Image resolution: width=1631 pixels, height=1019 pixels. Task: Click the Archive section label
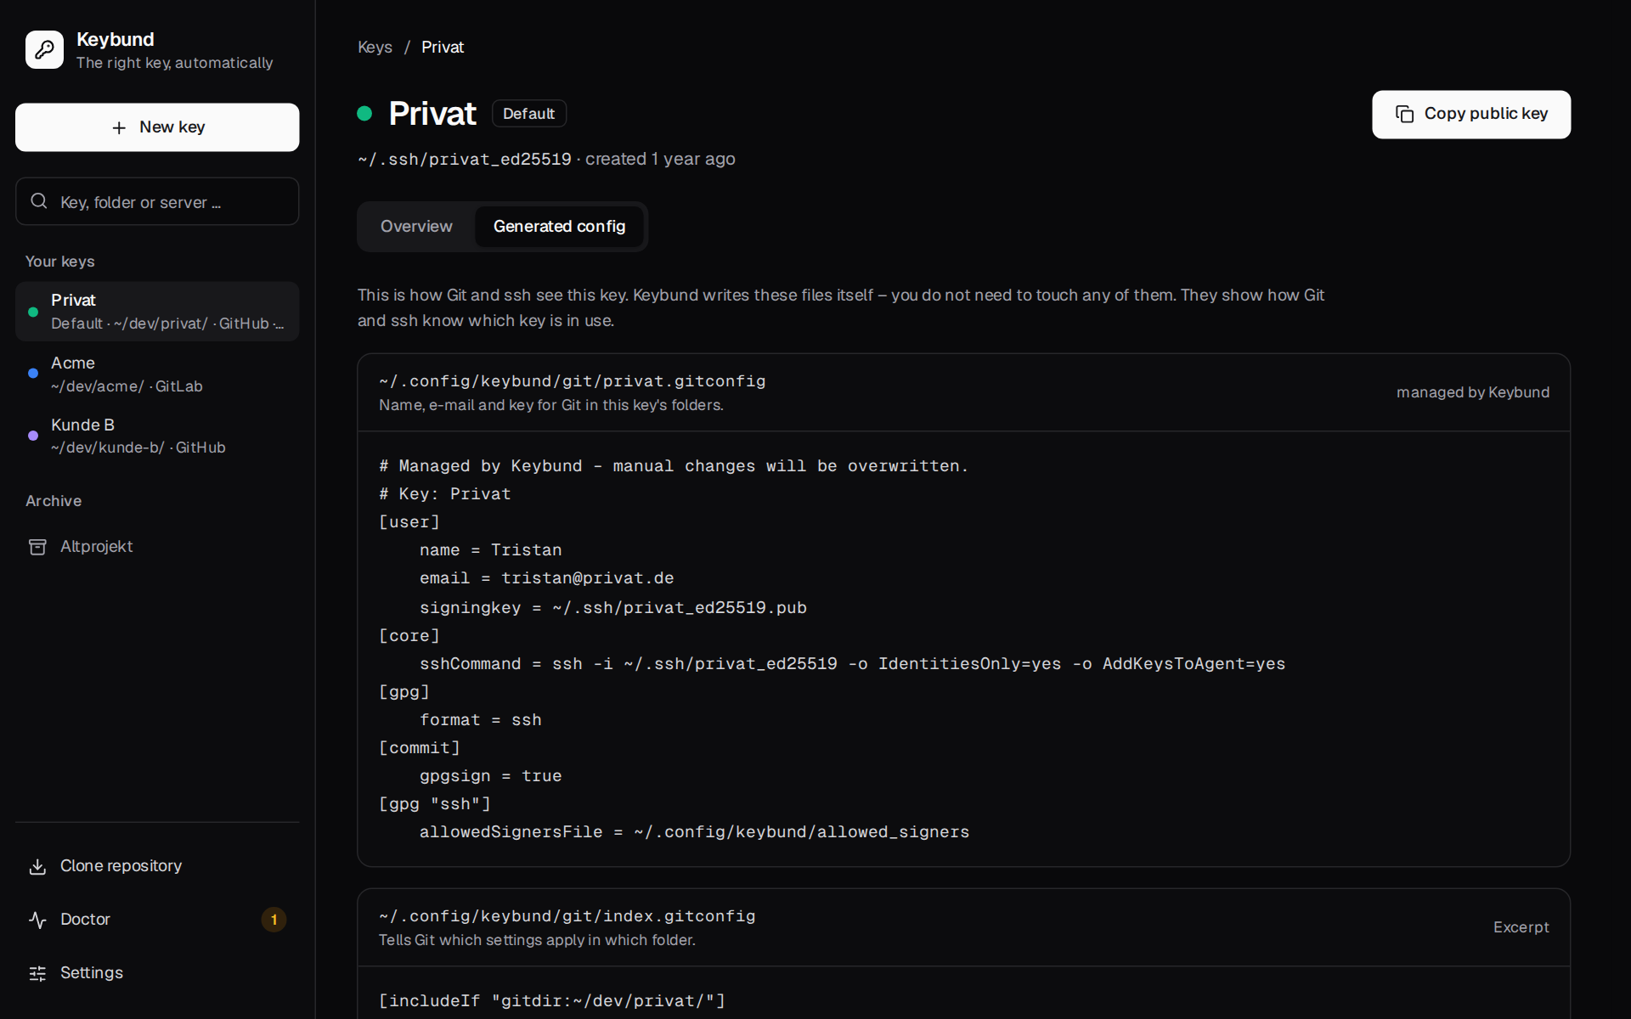54,501
